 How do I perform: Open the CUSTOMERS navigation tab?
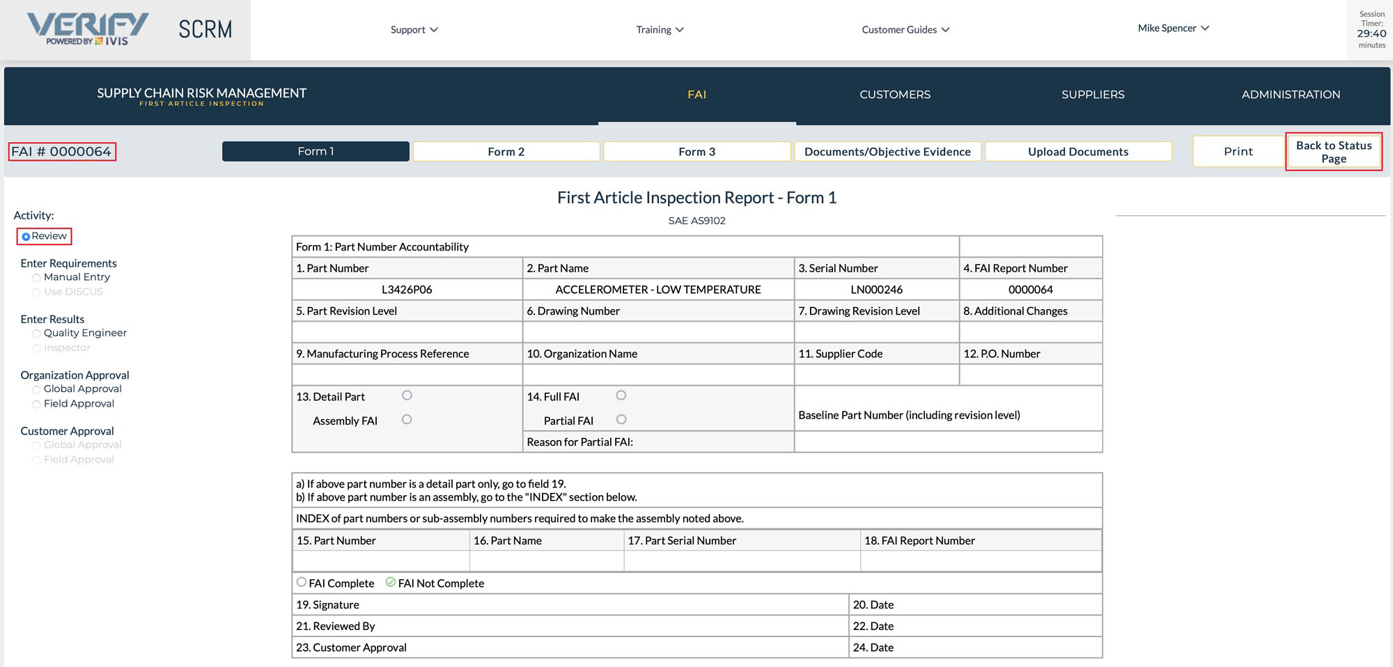(894, 94)
